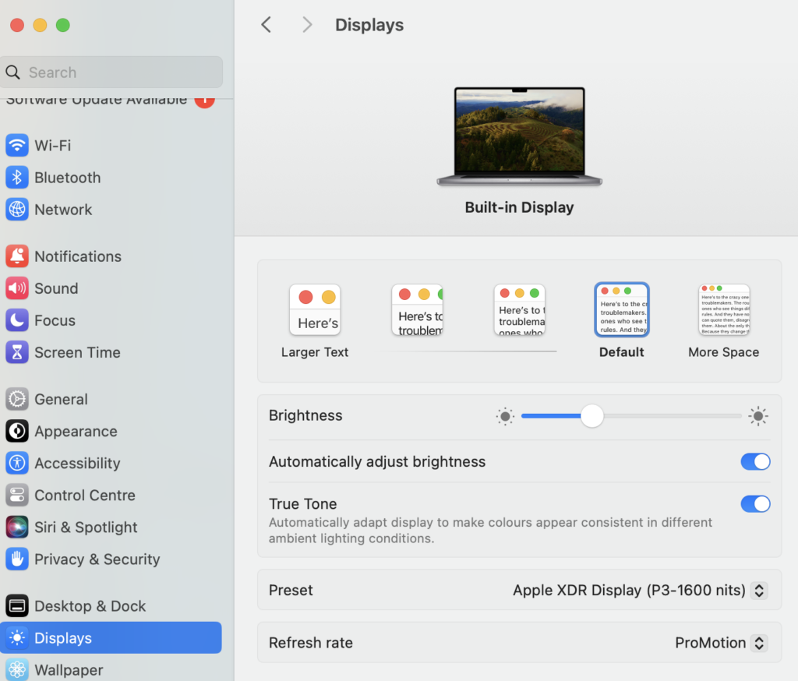
Task: Choose the Larger Text resolution option
Action: point(315,310)
